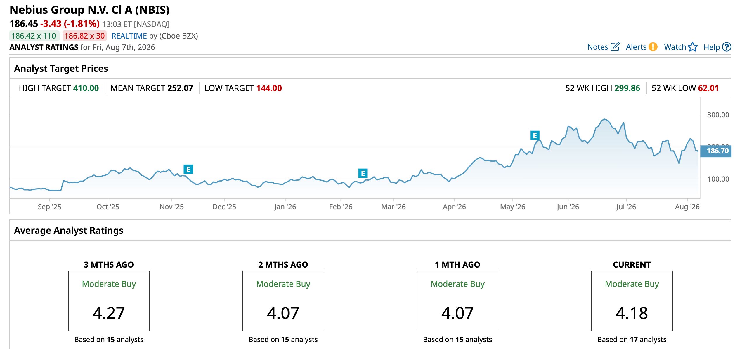Click the earnings E marker near May '26
Screen dimensions: 735x349
pyautogui.click(x=535, y=135)
